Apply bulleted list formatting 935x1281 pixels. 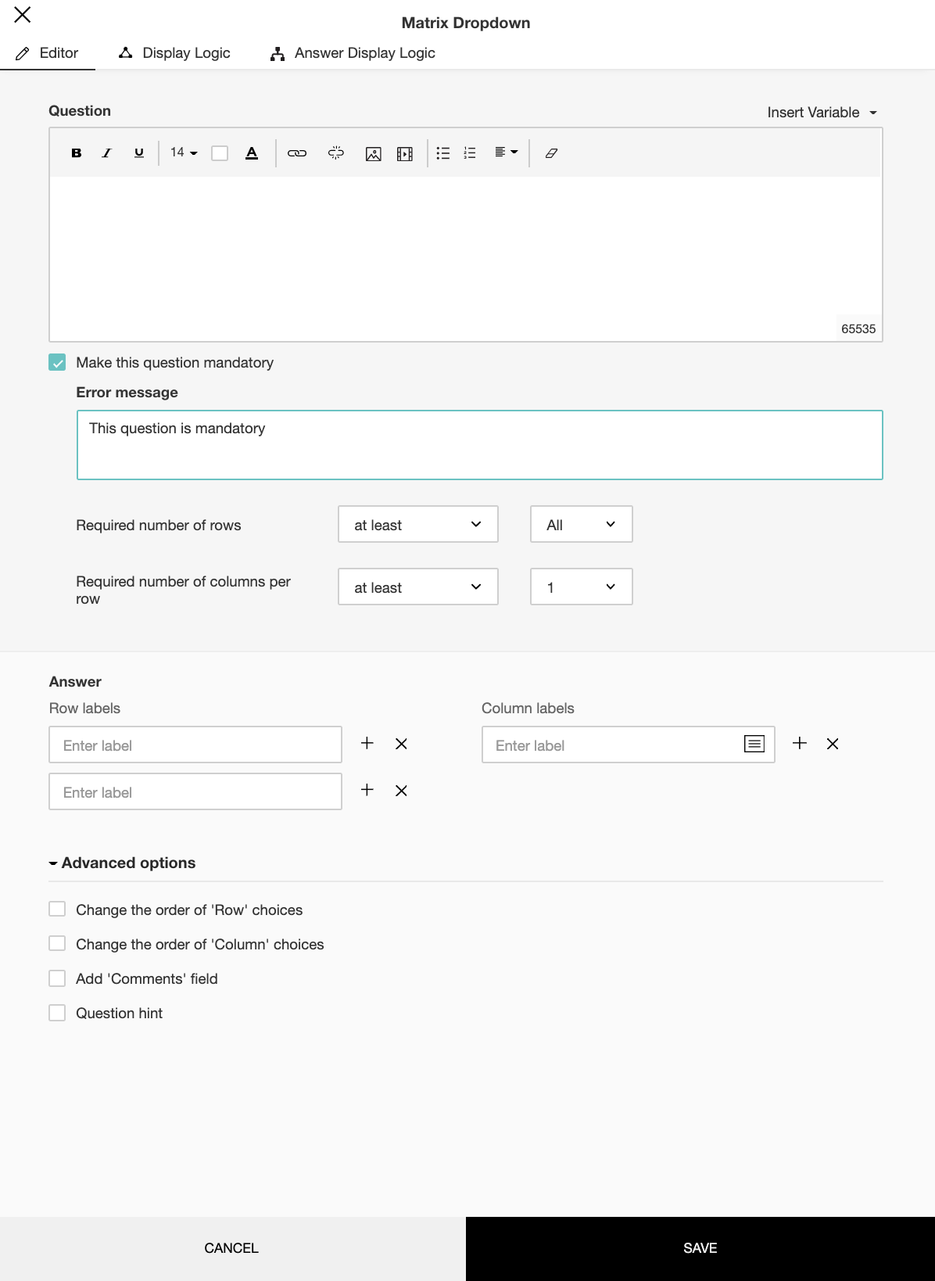coord(443,153)
